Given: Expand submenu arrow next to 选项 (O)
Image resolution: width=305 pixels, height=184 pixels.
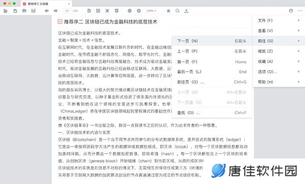Looking at the screenshot, I should (x=298, y=71).
